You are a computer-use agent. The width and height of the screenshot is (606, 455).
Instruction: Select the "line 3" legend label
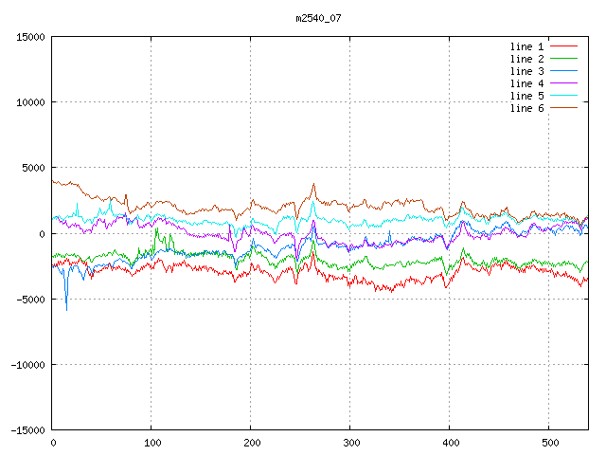click(526, 71)
